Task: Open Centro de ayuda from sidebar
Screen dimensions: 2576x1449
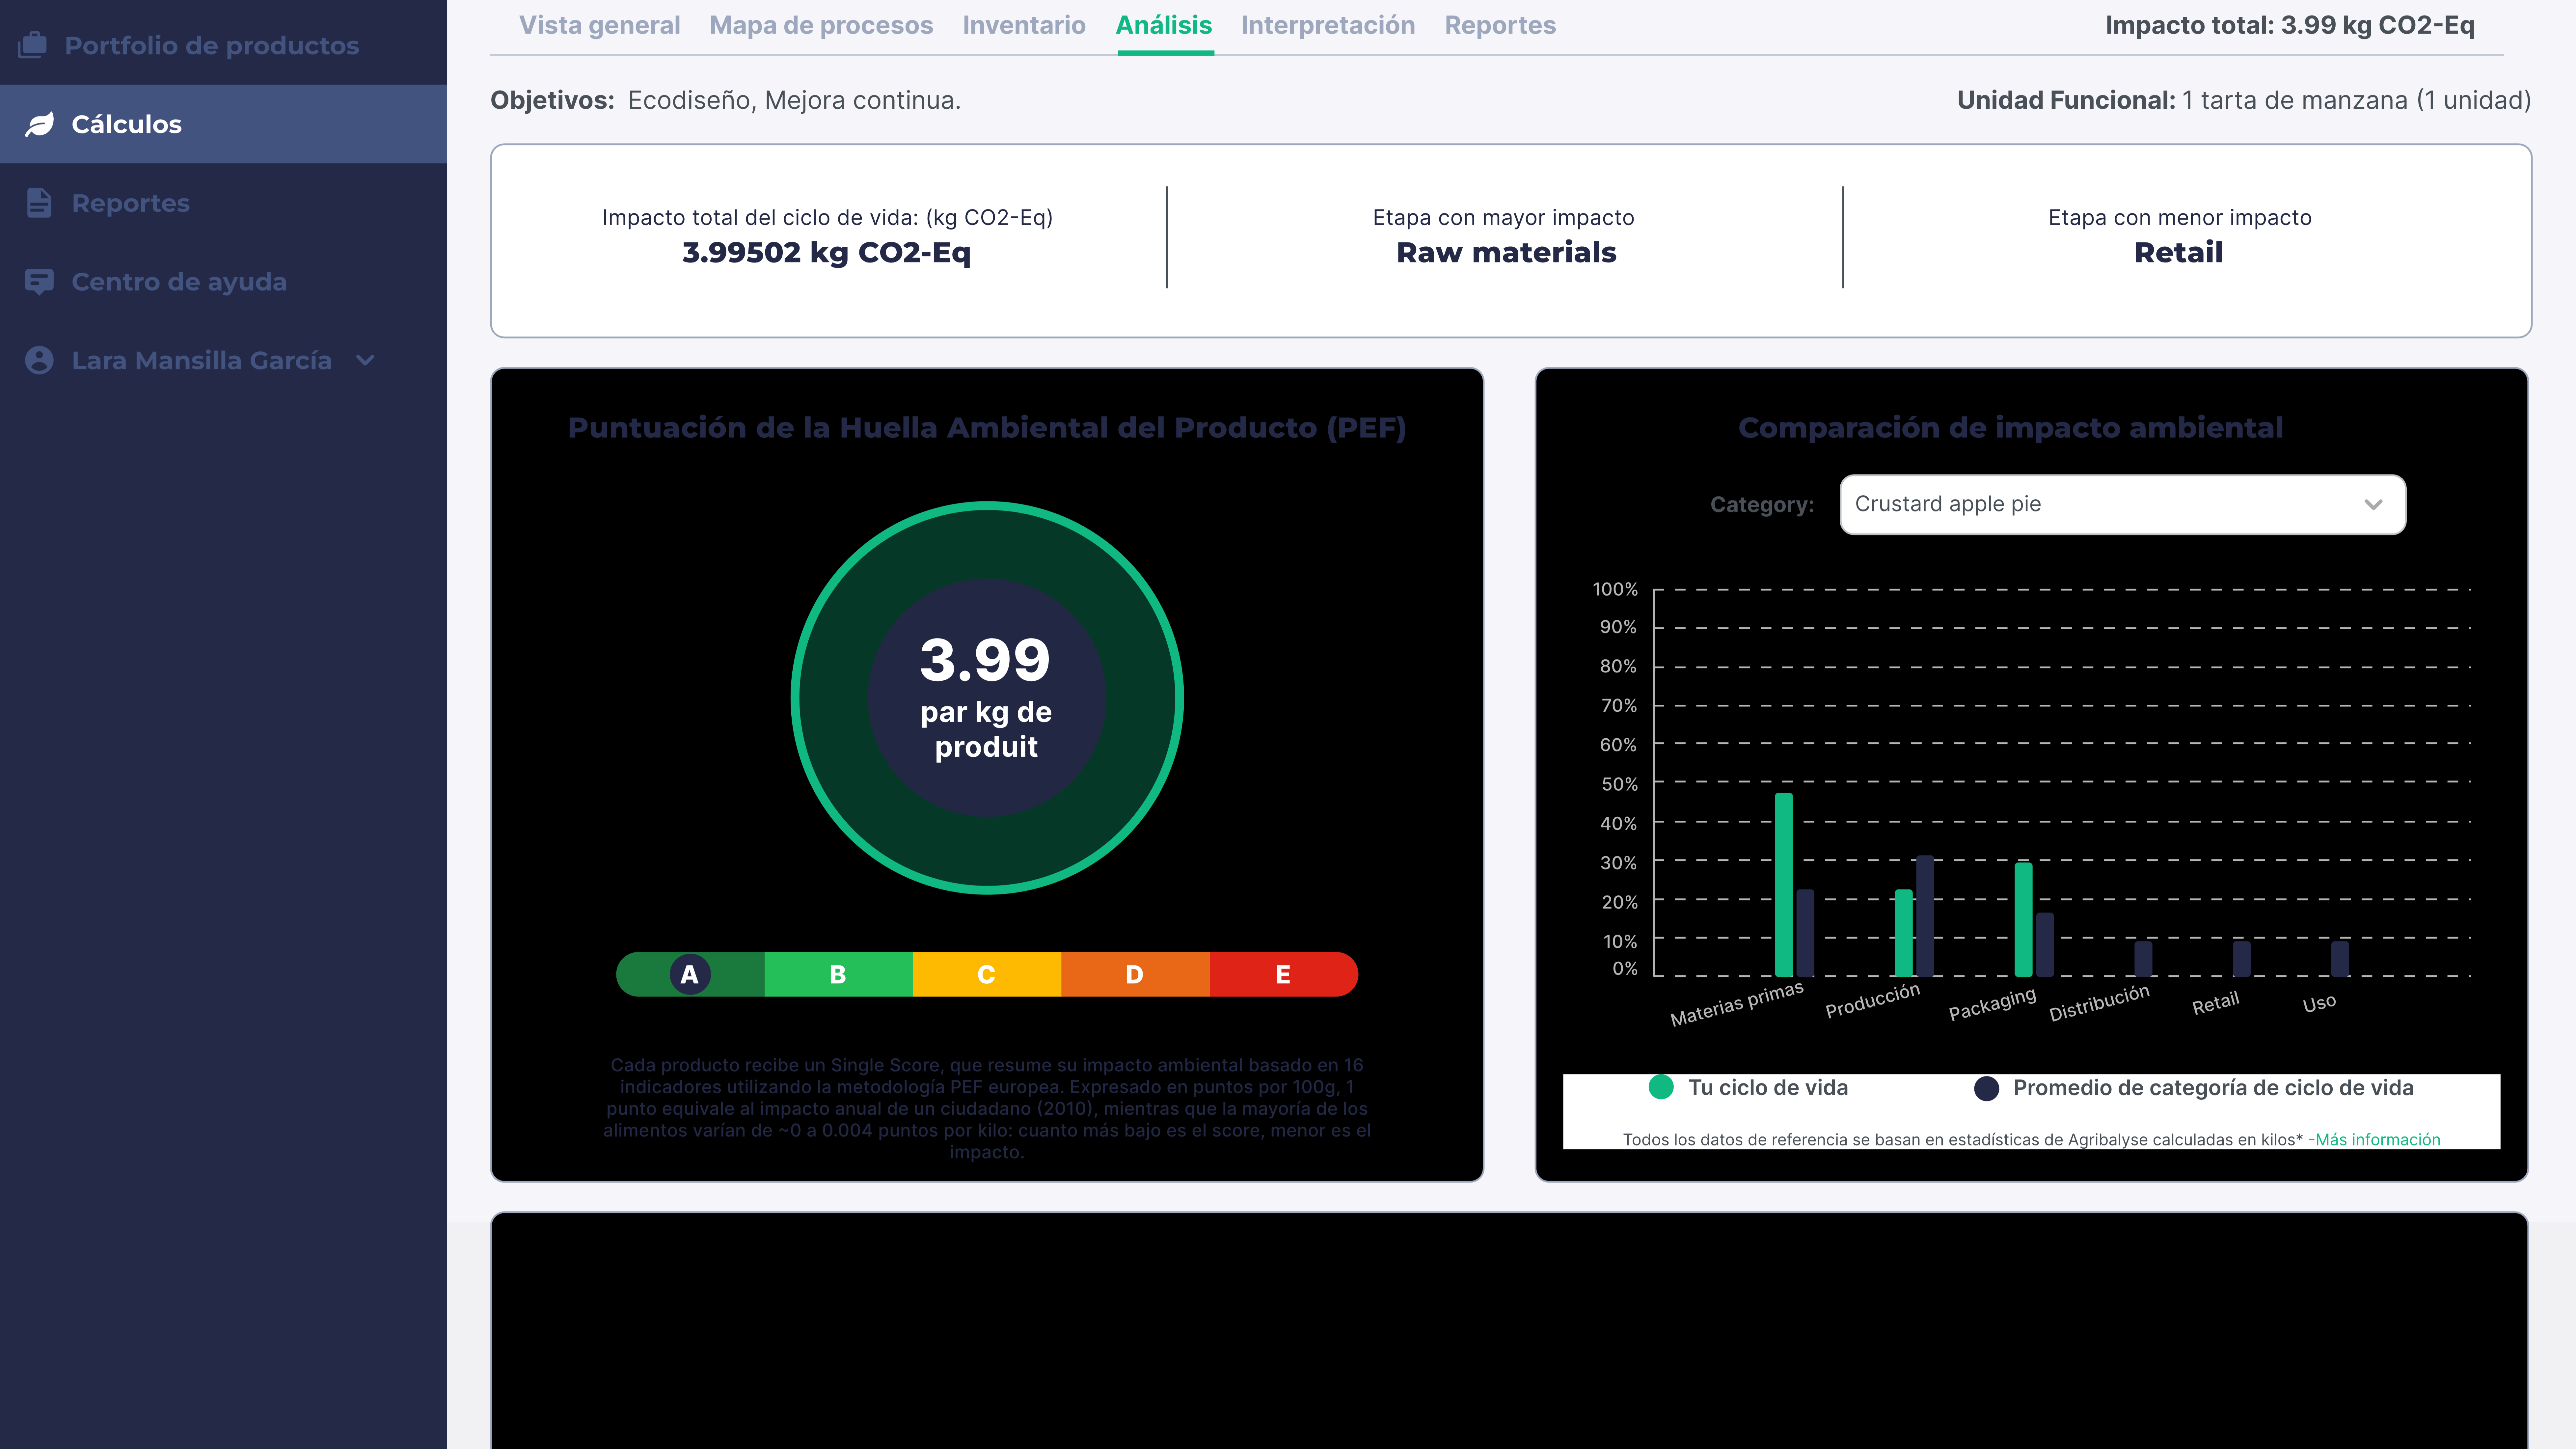Action: (x=179, y=282)
